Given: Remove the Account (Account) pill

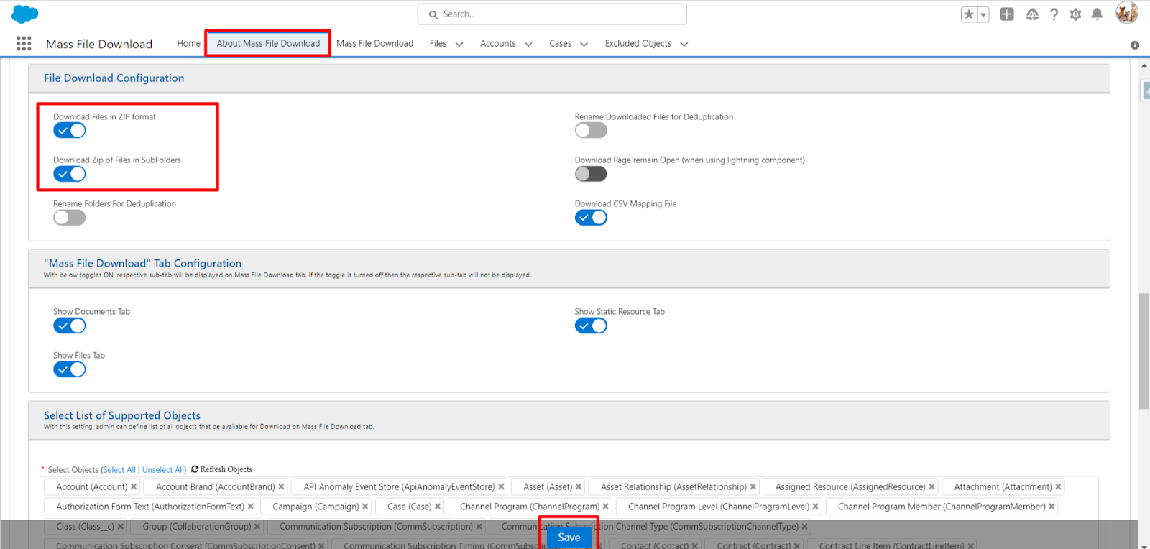Looking at the screenshot, I should click(x=134, y=487).
